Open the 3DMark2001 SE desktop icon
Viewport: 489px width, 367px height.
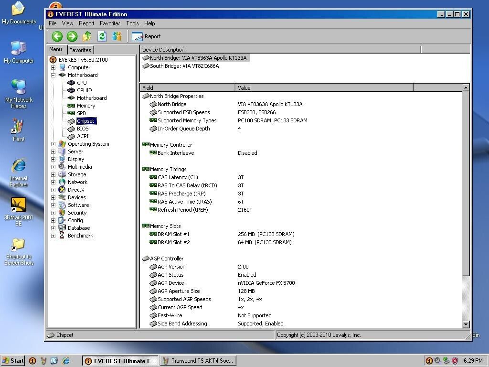click(19, 212)
